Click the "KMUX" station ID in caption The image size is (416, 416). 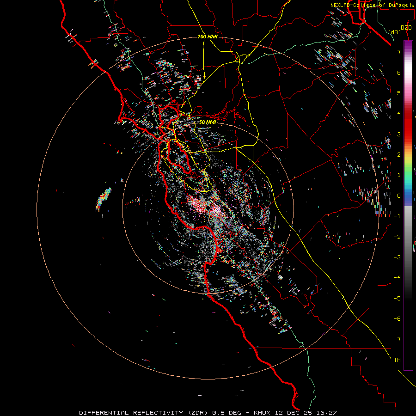pyautogui.click(x=262, y=413)
